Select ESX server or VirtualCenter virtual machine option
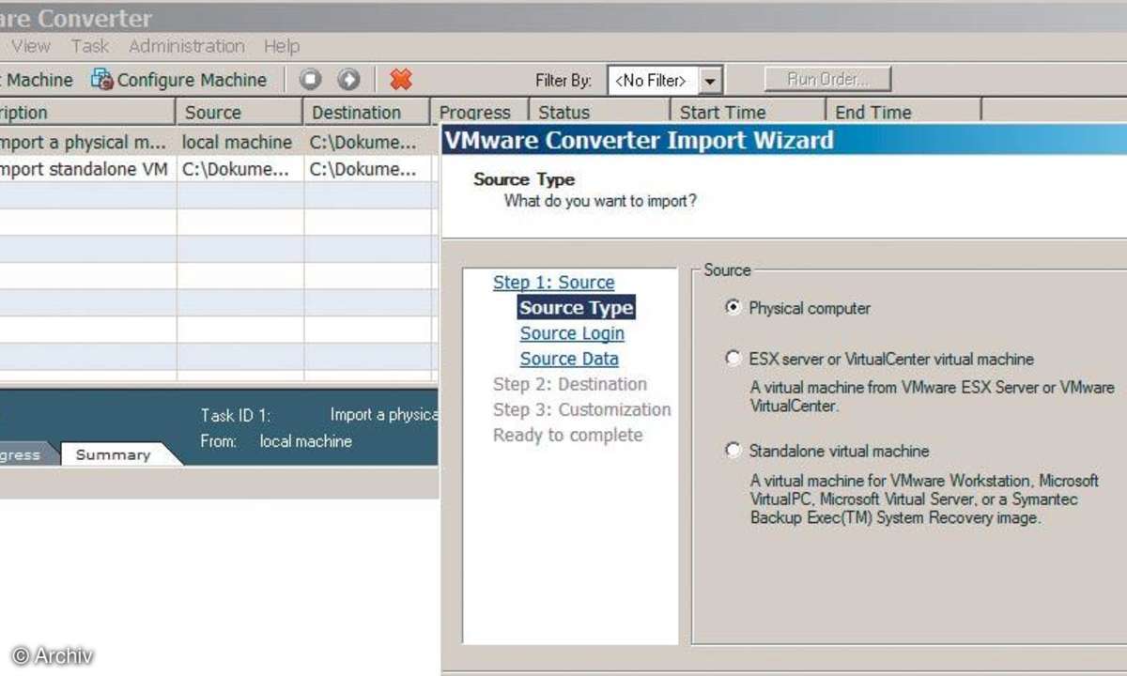 pos(733,358)
